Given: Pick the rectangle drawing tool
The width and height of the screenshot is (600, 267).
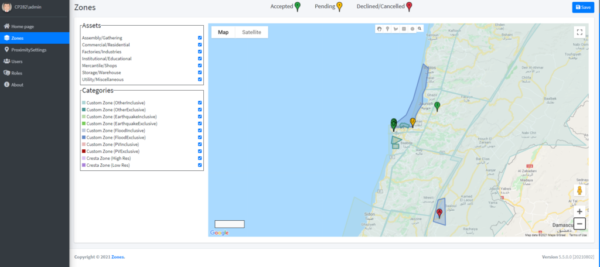Looking at the screenshot, I should [404, 29].
